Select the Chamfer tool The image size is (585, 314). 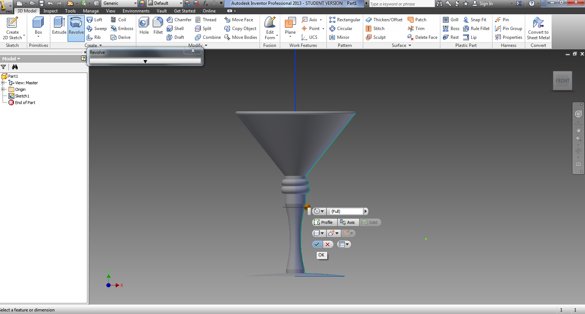(x=179, y=20)
